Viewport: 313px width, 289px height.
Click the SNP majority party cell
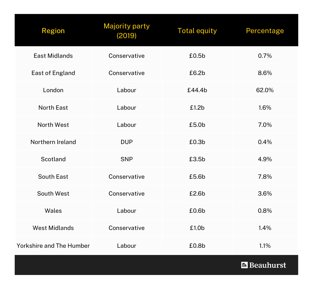pos(126,159)
